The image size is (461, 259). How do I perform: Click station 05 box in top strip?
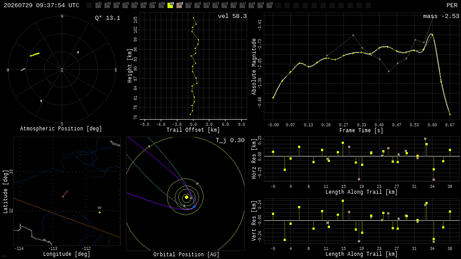point(134,5)
